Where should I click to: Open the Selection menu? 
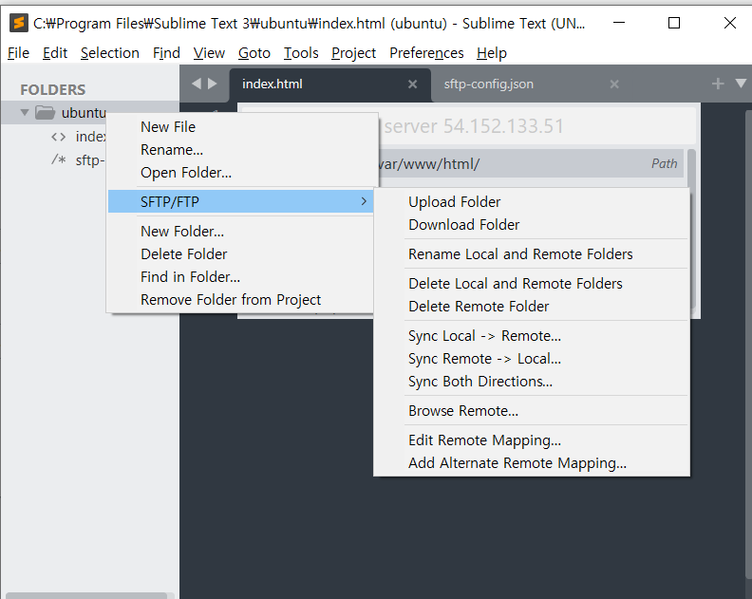tap(110, 53)
